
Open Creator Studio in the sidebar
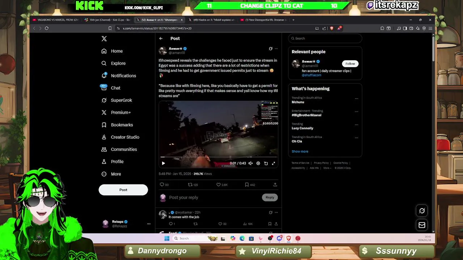click(x=120, y=137)
